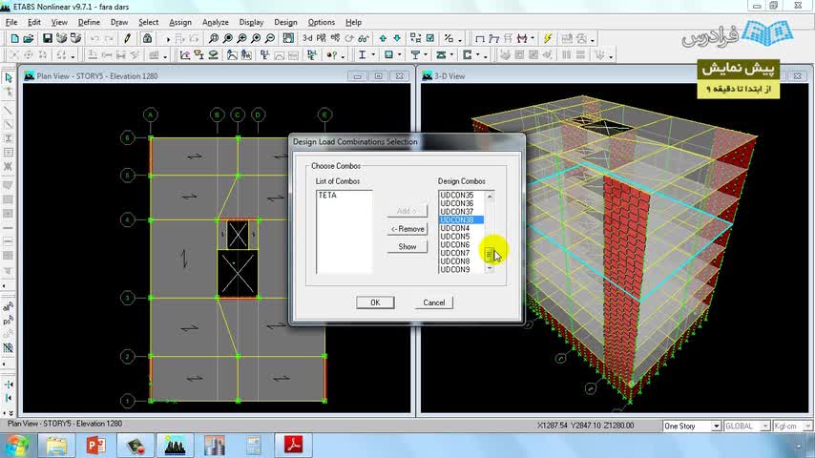This screenshot has width=815, height=458.
Task: Click the Run Analysis arrow icon
Action: tap(168, 39)
